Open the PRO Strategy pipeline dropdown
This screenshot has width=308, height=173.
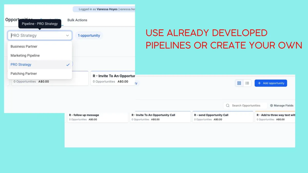[x=40, y=35]
